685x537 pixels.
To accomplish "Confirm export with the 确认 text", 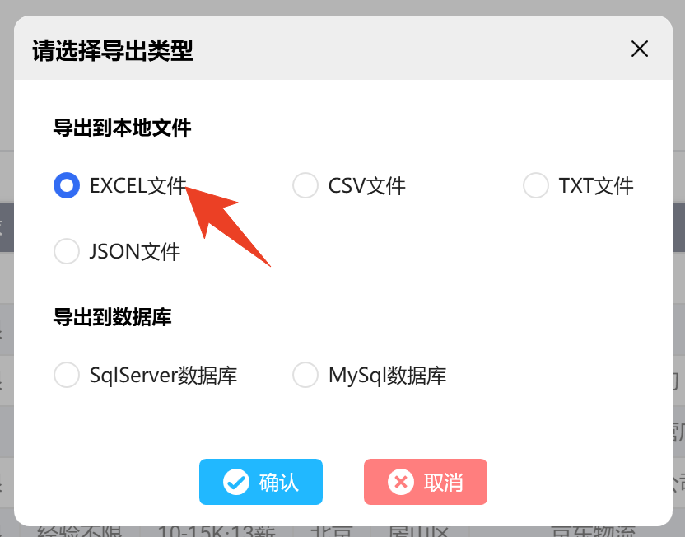I will (279, 483).
